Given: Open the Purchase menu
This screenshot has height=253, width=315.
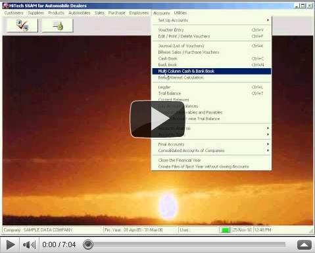Looking at the screenshot, I should [116, 13].
